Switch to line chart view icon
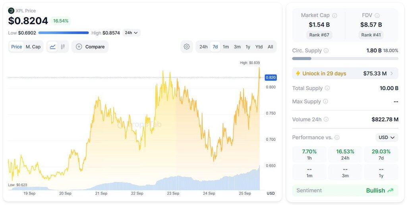 pyautogui.click(x=52, y=47)
